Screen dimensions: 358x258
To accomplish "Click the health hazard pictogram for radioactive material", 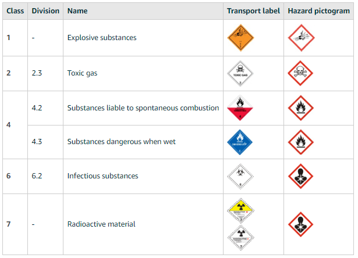I will click(x=301, y=224).
